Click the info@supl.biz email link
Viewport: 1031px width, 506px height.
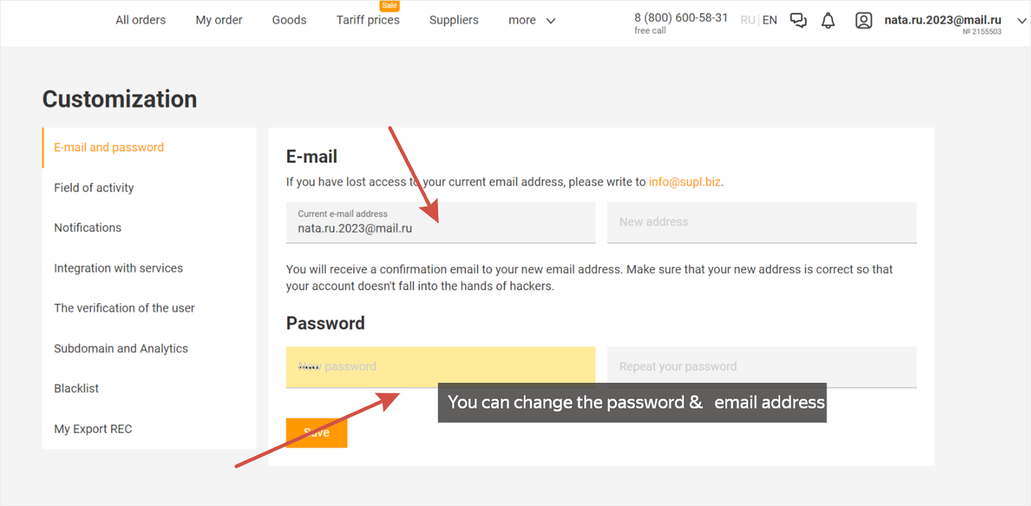(684, 182)
